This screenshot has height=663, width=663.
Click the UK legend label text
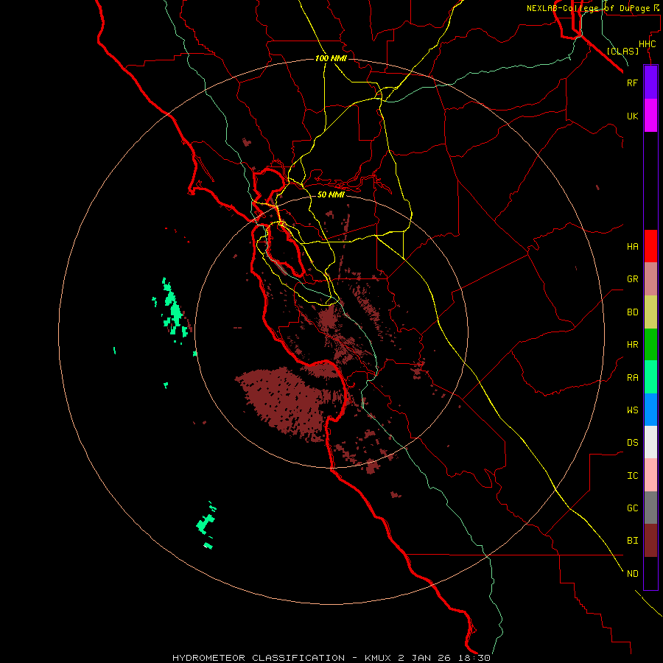(x=633, y=116)
